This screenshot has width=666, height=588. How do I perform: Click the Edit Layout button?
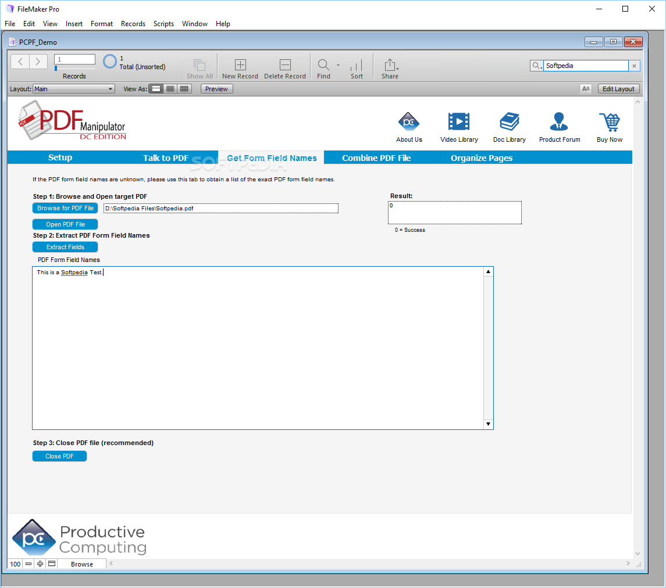click(x=618, y=89)
